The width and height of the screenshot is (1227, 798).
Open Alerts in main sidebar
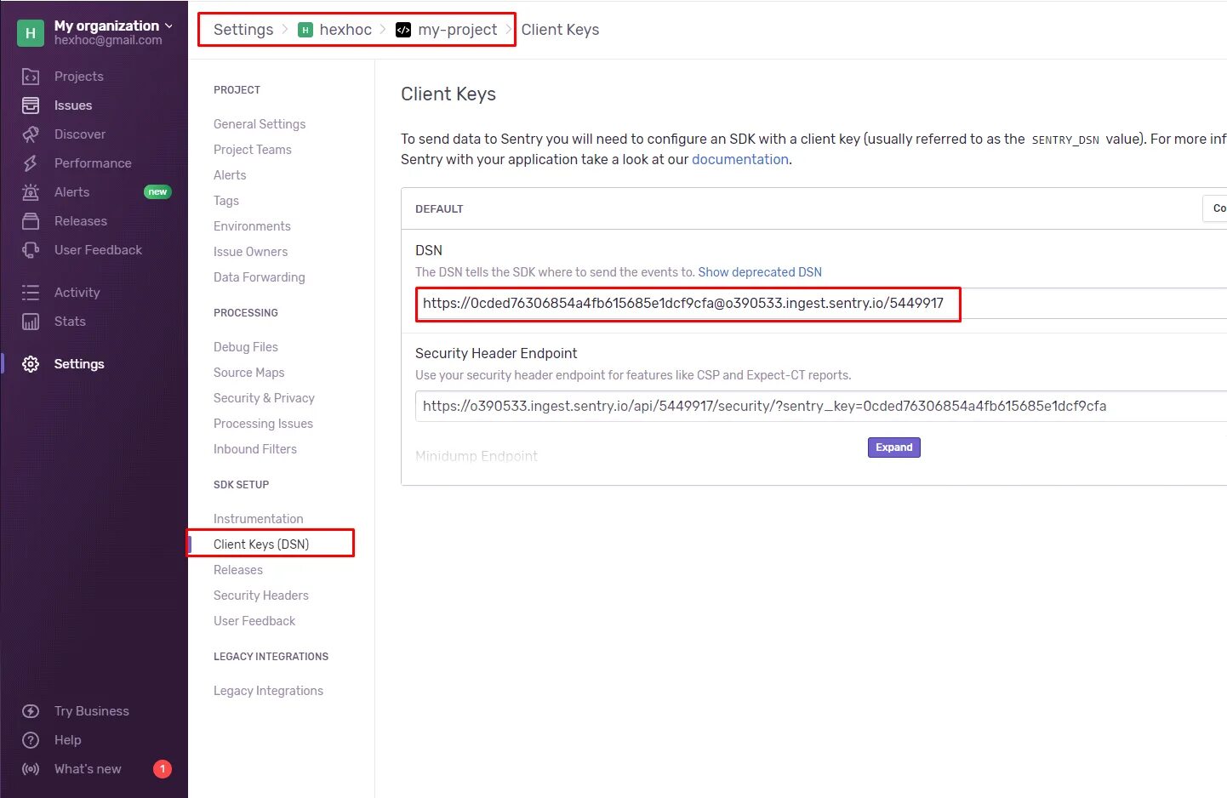coord(71,192)
